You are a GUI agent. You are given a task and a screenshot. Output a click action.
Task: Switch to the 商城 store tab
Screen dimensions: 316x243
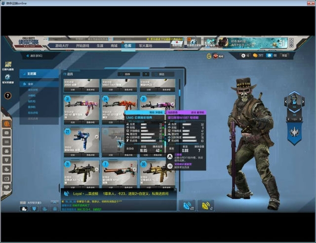pos(114,45)
